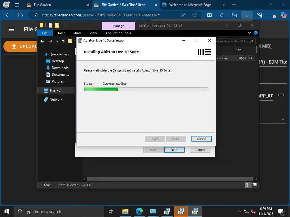Open the Microsoft Edge taskbar icon
The height and width of the screenshot is (217, 290).
(x=139, y=211)
